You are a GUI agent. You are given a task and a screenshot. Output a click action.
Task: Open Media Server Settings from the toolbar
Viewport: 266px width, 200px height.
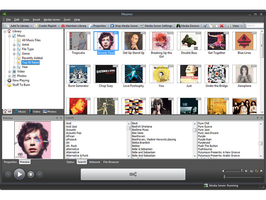(x=156, y=26)
